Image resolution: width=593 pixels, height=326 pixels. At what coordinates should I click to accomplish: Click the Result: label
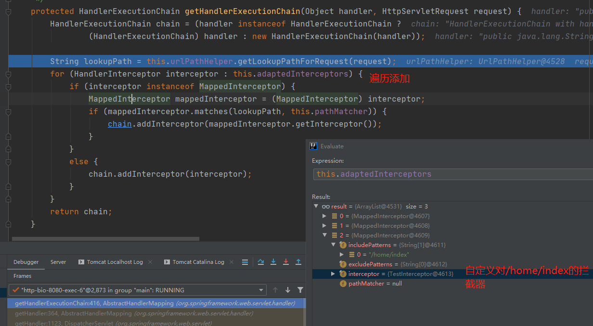321,196
